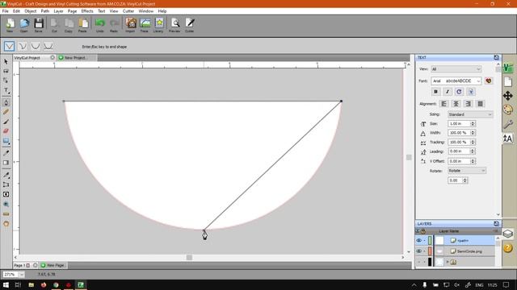
Task: Choose the straight-line corner draw mode icon
Action: (9, 46)
